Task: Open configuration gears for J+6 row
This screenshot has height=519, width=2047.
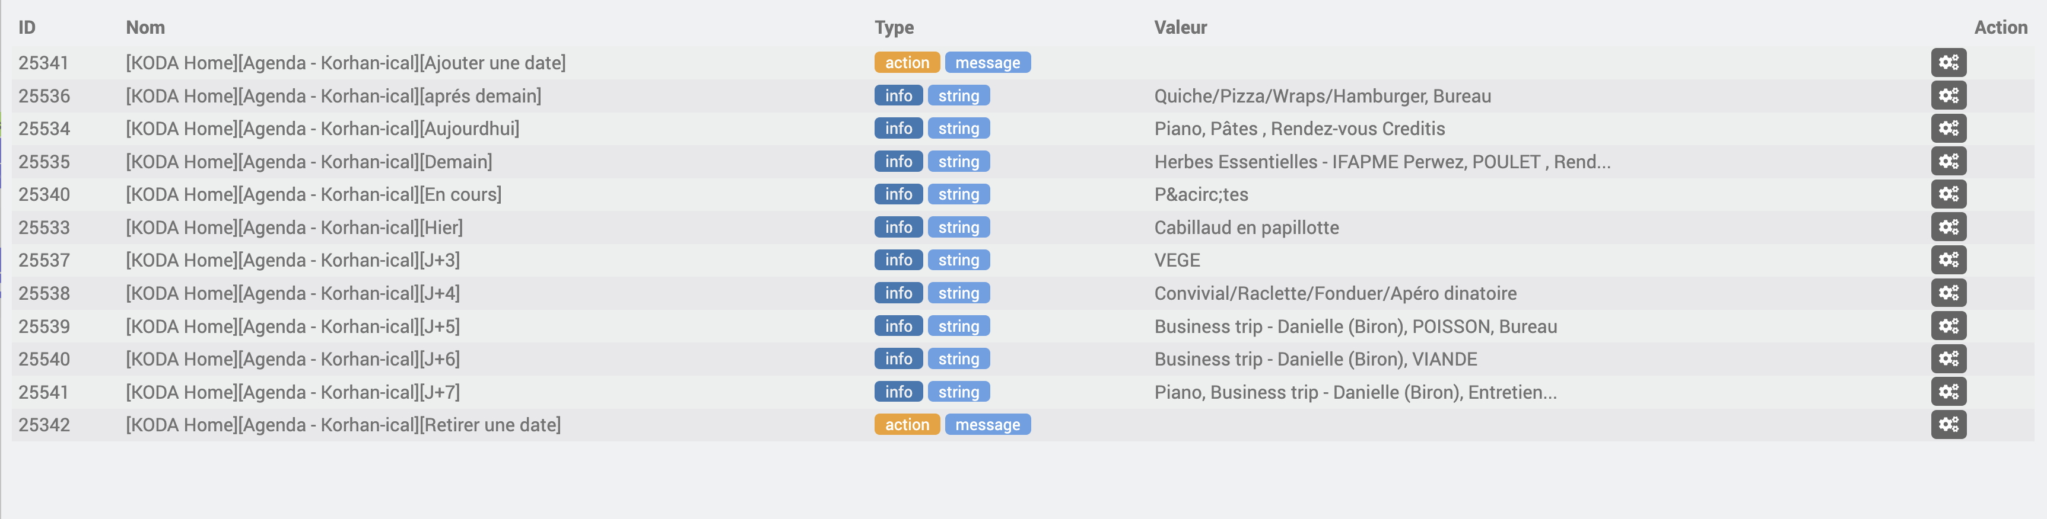Action: click(1949, 358)
